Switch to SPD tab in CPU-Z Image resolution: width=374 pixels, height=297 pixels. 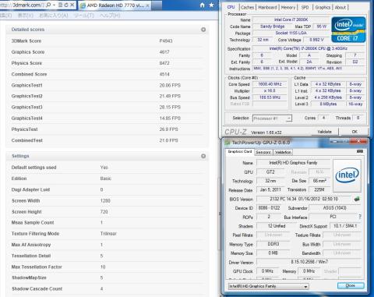tap(305, 7)
